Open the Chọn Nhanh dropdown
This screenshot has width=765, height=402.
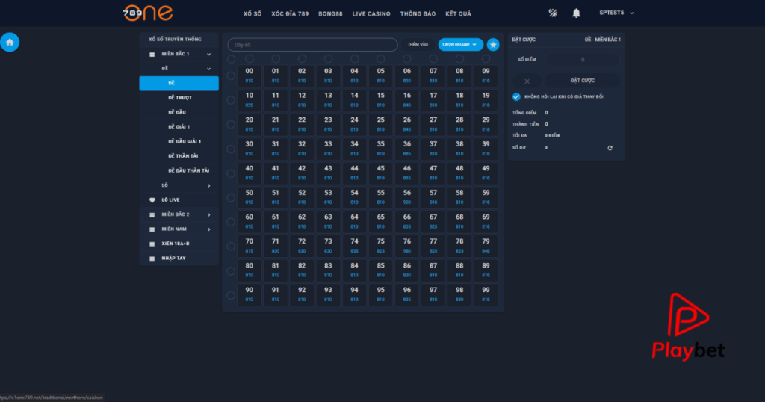460,44
